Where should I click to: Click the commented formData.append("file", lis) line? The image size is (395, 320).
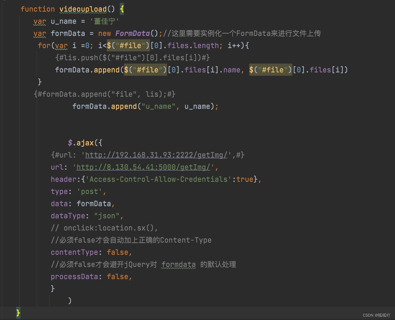[x=105, y=94]
